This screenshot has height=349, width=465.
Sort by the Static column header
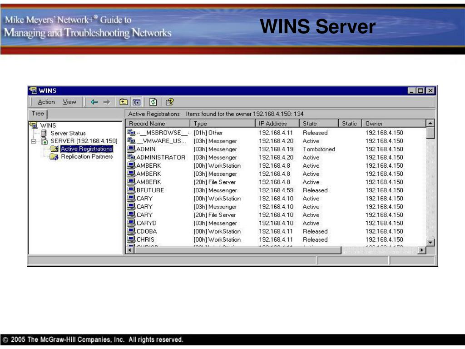click(x=350, y=124)
